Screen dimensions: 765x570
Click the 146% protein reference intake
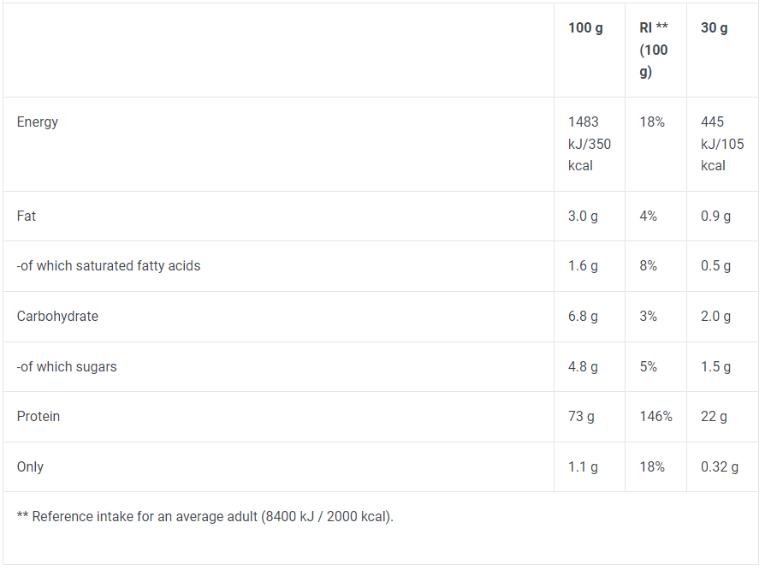tap(655, 416)
